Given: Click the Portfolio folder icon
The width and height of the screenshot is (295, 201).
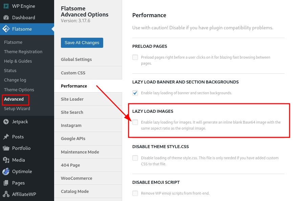Looking at the screenshot, I should (6, 148).
